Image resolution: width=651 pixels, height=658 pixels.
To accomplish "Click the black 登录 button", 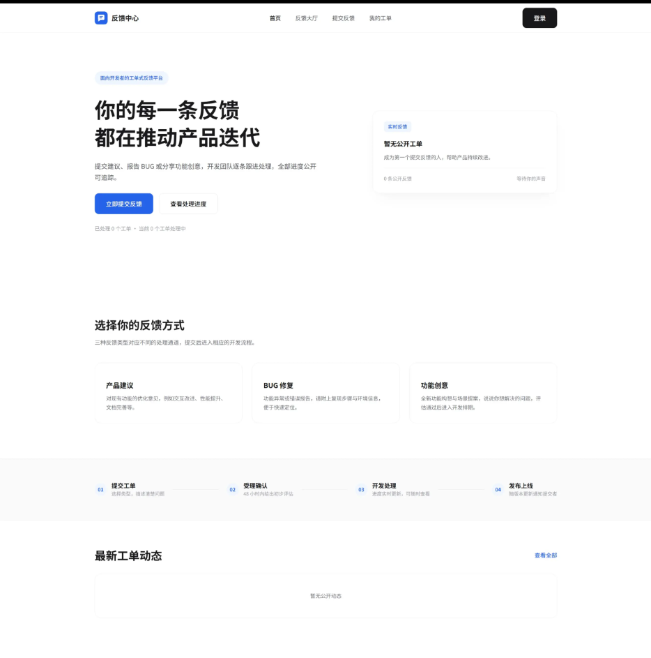I will pyautogui.click(x=539, y=18).
